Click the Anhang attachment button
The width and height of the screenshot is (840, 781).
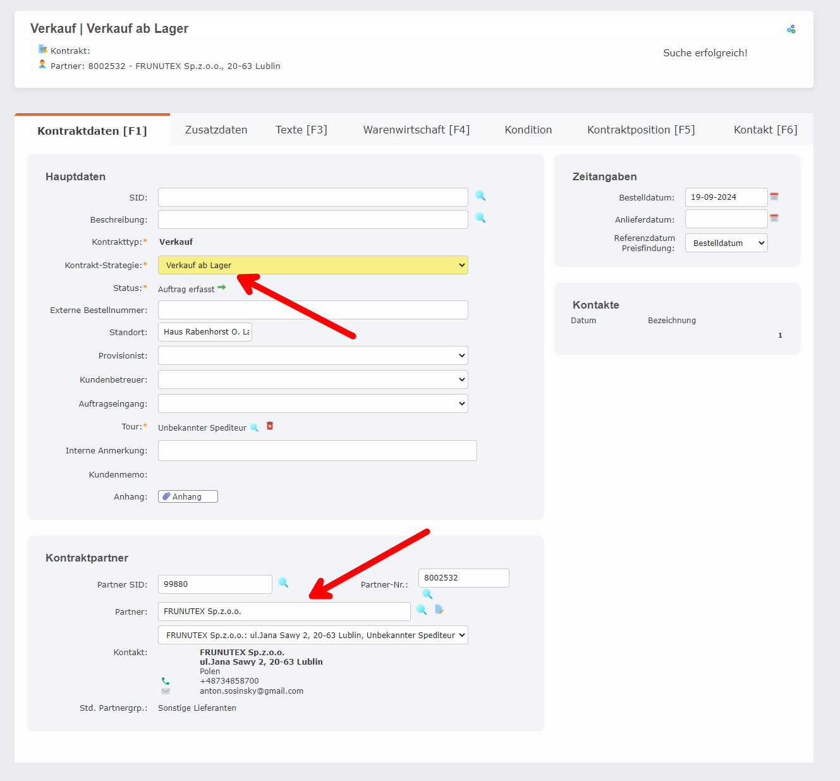pos(188,496)
